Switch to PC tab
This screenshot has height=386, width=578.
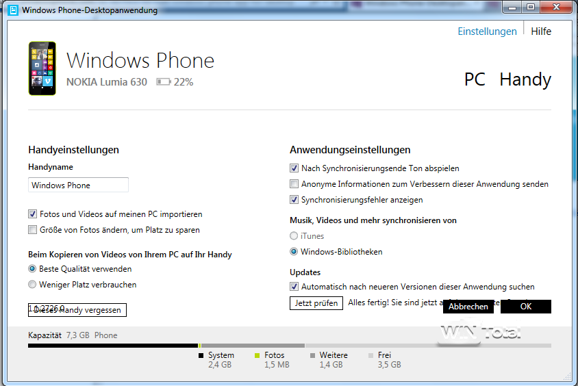tap(475, 79)
